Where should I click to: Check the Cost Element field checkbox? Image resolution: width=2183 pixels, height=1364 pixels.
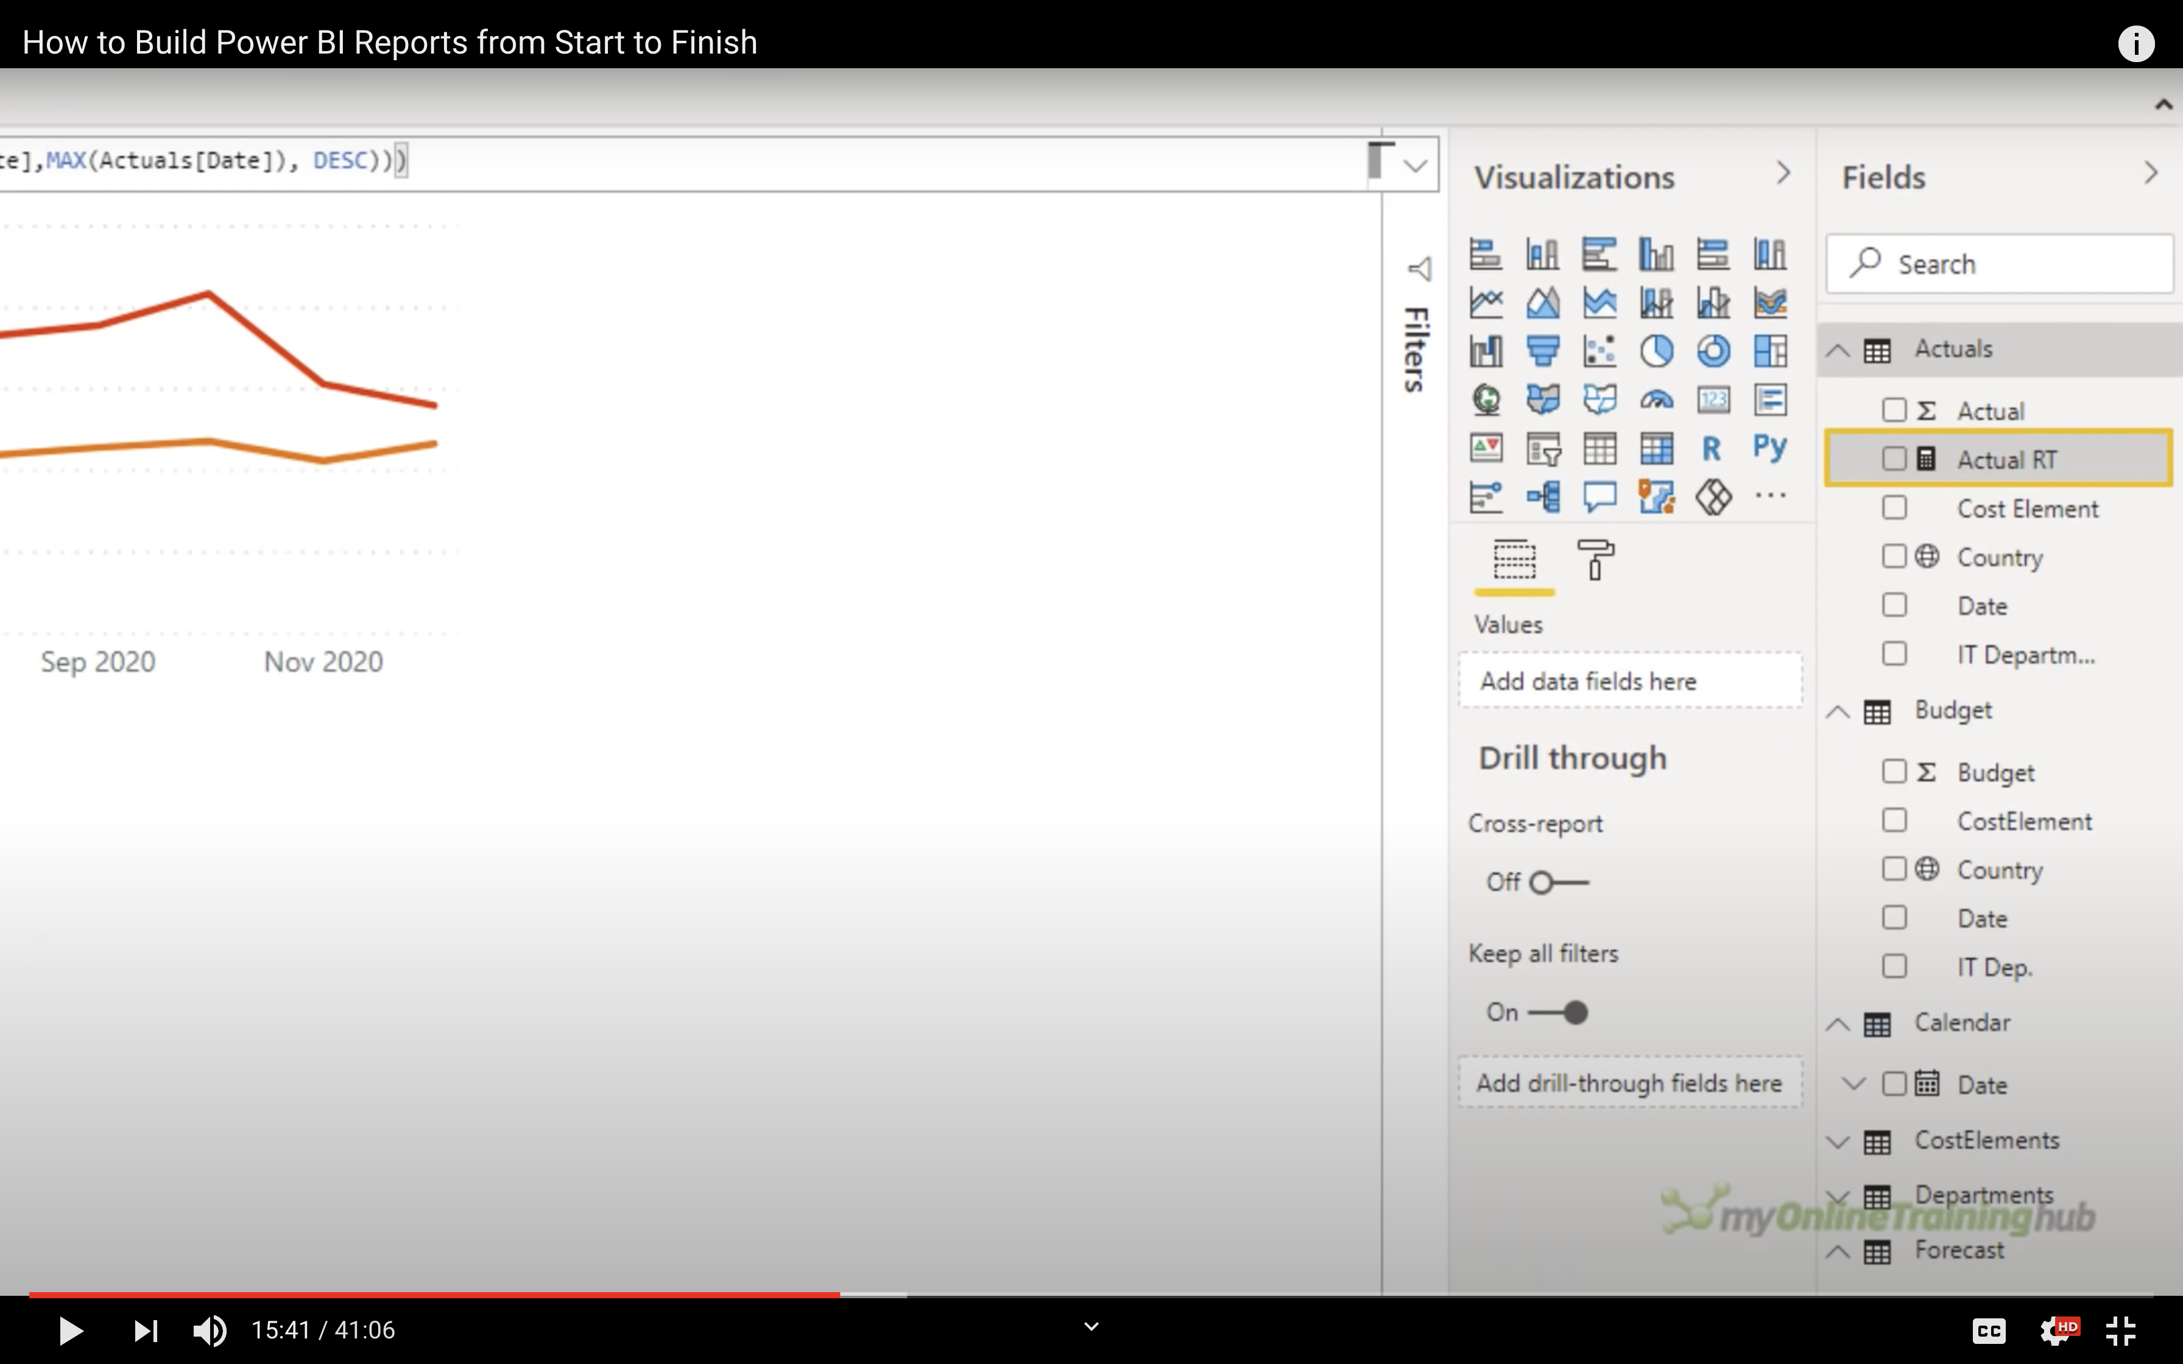tap(1894, 508)
